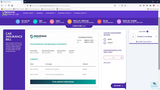This screenshot has height=90, width=160.
Task: Click the Total Amount Owed bar
Action: pyautogui.click(x=63, y=82)
